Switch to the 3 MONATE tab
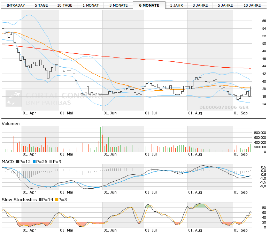 [x=118, y=5]
